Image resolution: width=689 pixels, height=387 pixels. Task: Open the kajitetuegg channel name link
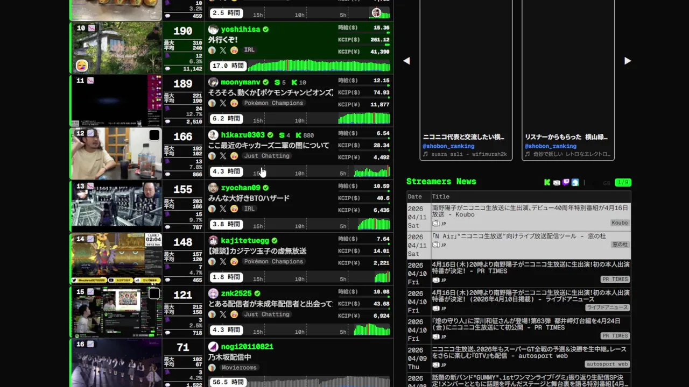coord(245,240)
